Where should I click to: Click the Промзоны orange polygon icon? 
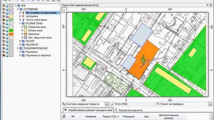pos(25,34)
